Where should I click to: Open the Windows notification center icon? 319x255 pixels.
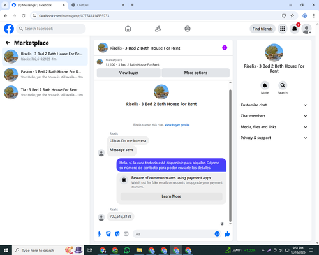click(311, 251)
